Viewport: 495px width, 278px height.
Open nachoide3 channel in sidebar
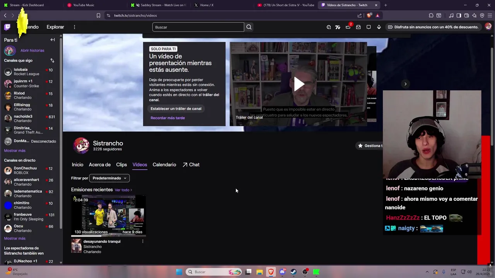pos(30,119)
